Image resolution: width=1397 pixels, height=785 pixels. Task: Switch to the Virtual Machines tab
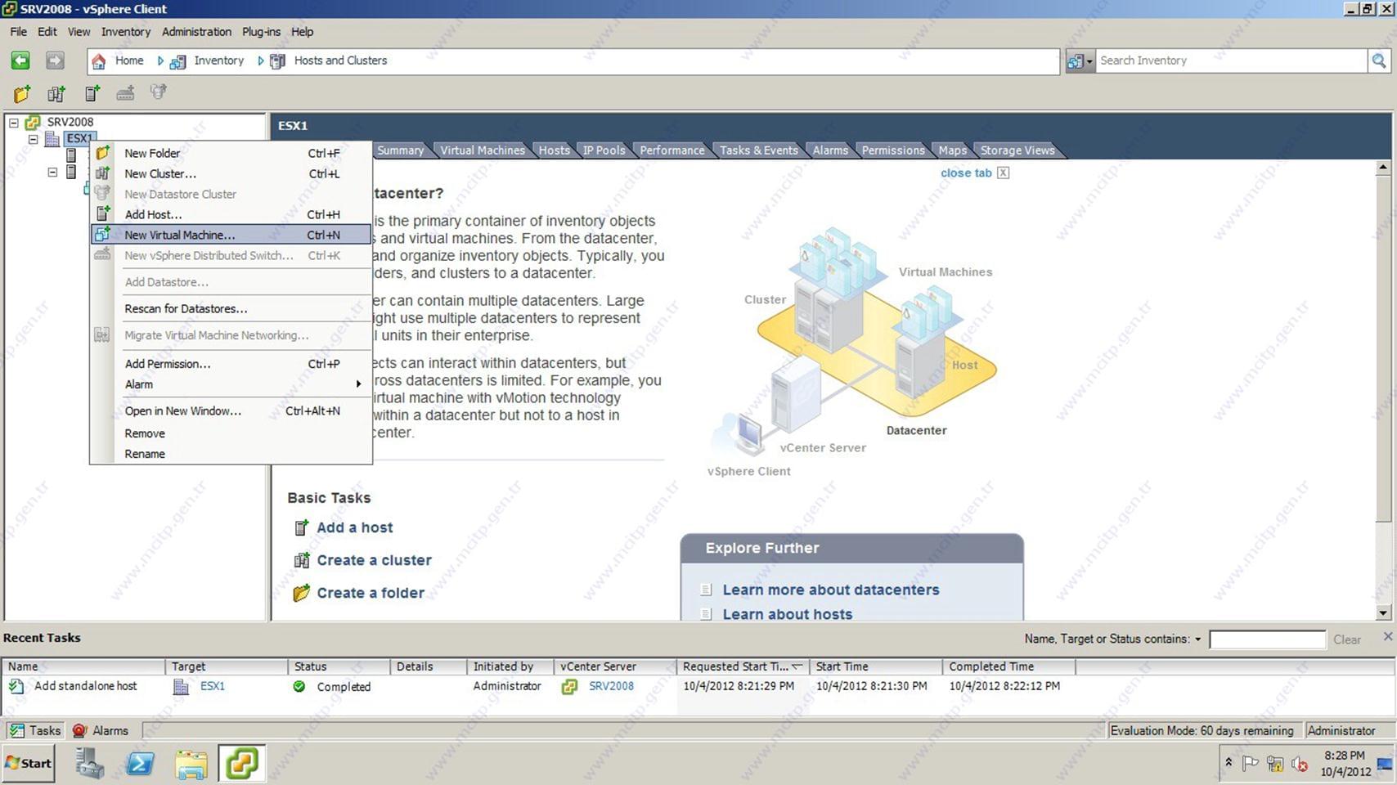(483, 150)
